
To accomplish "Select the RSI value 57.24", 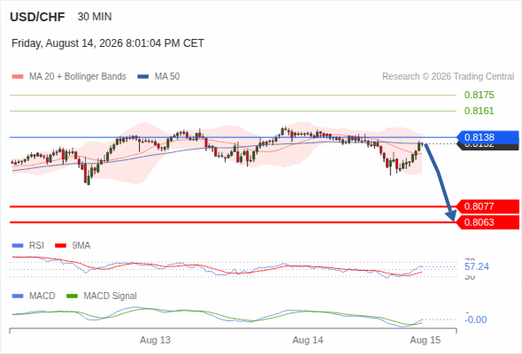I will pos(477,266).
